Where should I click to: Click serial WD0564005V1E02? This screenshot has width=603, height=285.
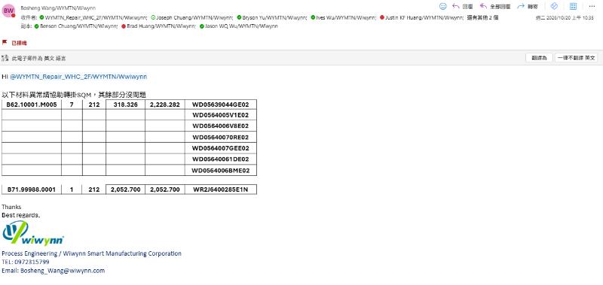[x=221, y=115]
